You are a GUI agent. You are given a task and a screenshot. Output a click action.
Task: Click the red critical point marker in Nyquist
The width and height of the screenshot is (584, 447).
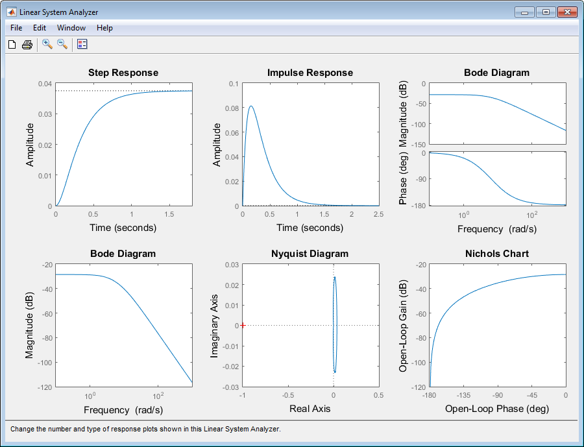(243, 325)
